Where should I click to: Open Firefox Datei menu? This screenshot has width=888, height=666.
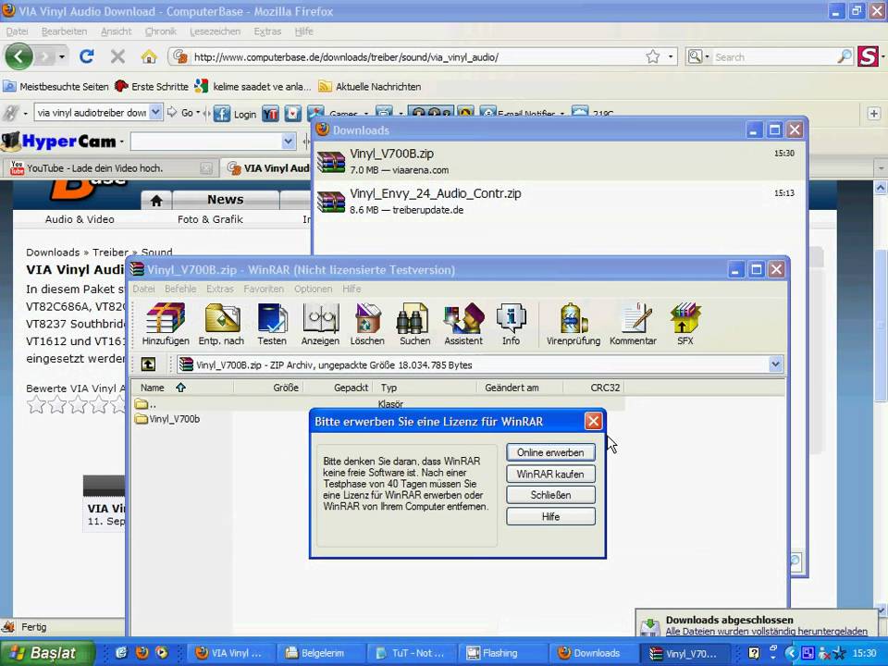tap(17, 31)
